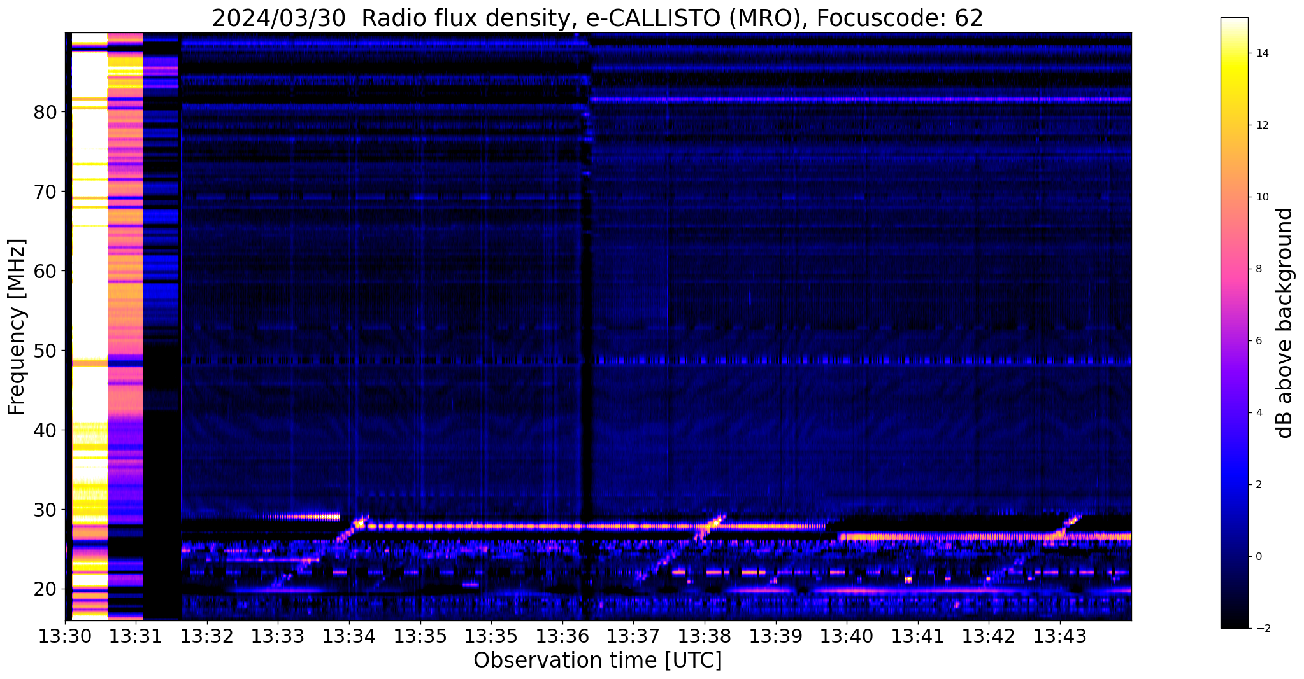Click the colorbar tick labeled 10

(1261, 197)
